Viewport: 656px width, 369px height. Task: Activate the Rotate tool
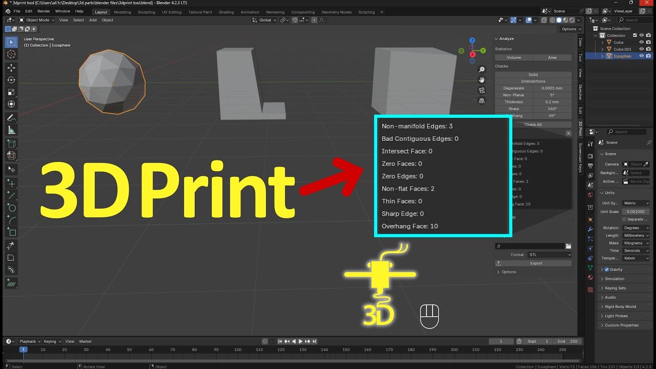11,80
